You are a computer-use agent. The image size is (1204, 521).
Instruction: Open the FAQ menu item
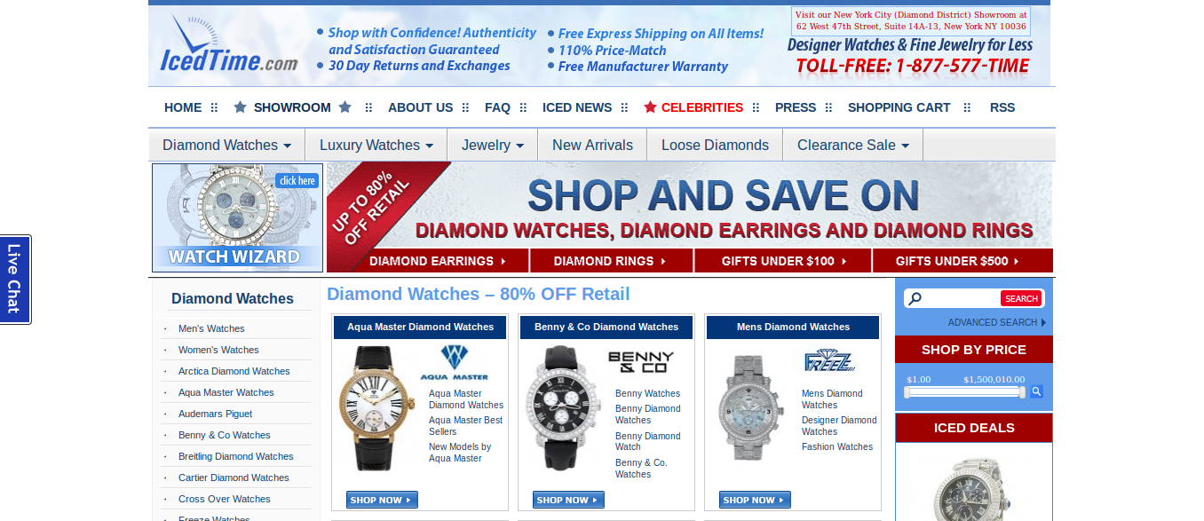pyautogui.click(x=497, y=107)
